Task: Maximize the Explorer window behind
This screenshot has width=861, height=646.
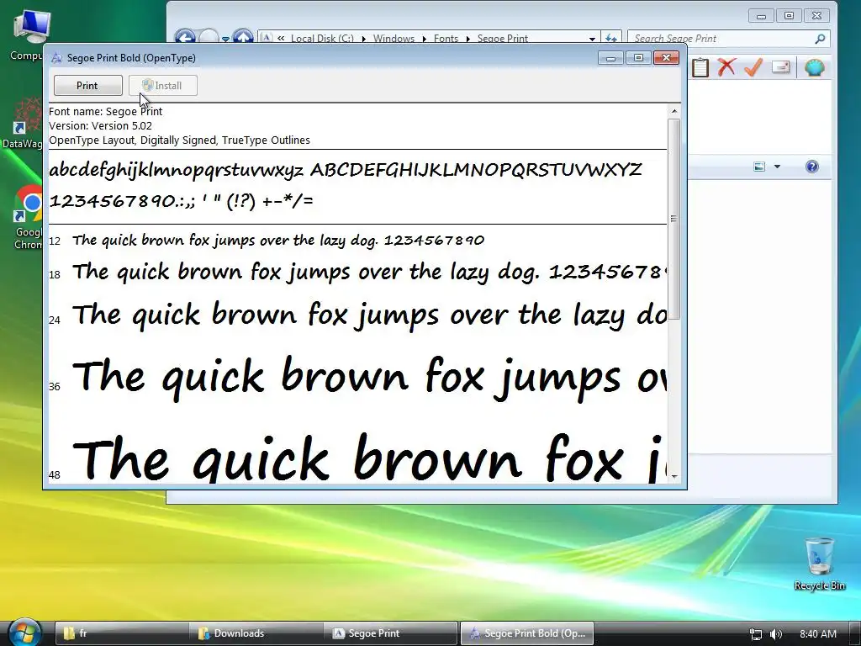Action: tap(789, 15)
